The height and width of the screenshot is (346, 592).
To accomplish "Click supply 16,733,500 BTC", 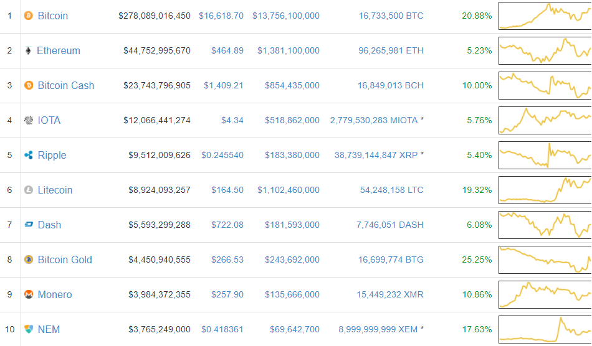I will [391, 16].
